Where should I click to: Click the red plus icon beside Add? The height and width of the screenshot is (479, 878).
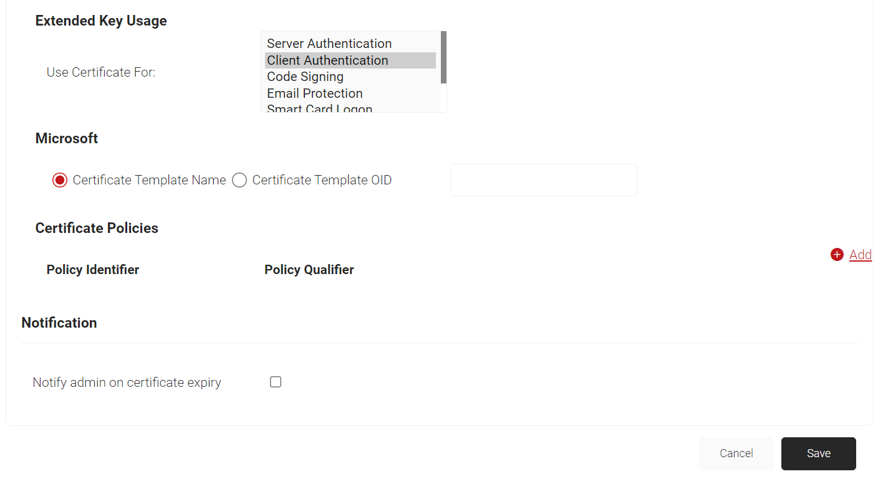click(837, 255)
